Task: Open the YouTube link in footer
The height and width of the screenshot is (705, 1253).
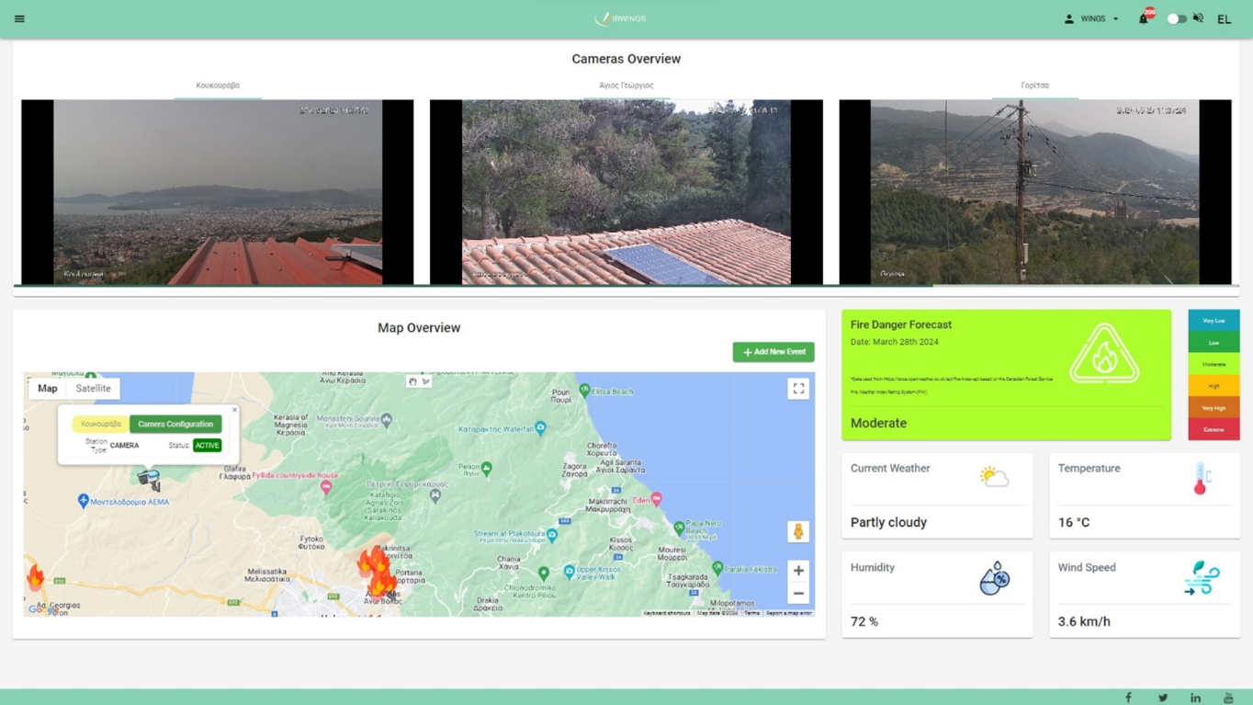Action: [1229, 698]
